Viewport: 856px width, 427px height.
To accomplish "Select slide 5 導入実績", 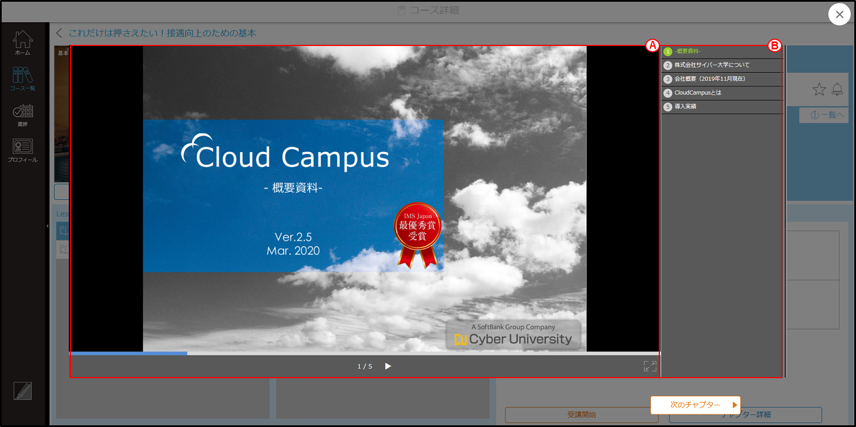I will (x=721, y=107).
